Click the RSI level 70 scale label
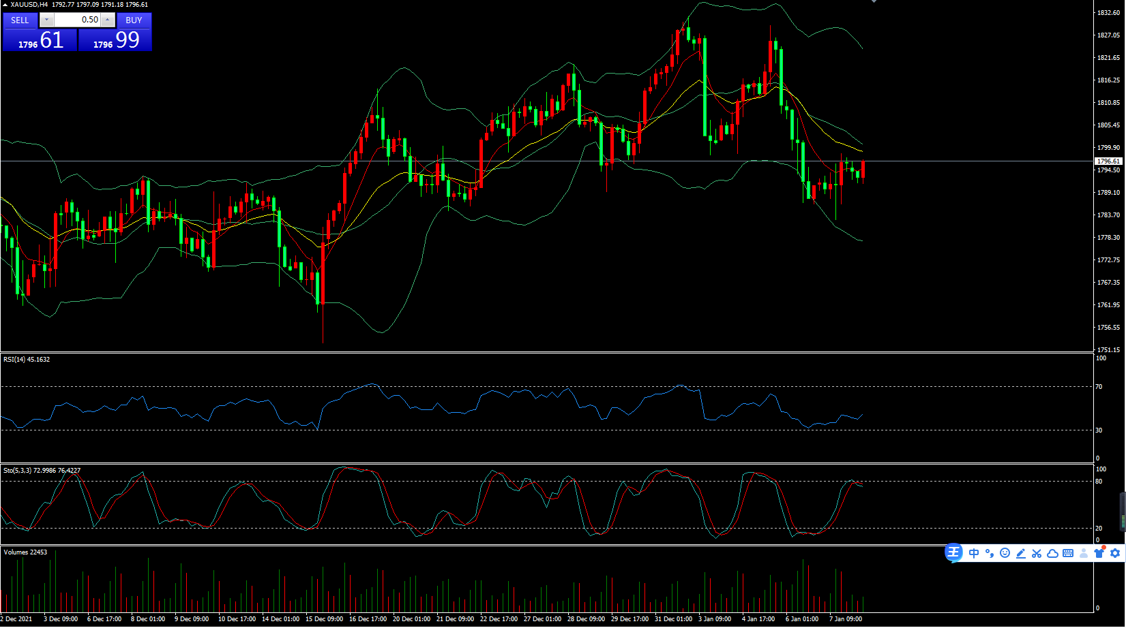The height and width of the screenshot is (628, 1126). 1099,387
